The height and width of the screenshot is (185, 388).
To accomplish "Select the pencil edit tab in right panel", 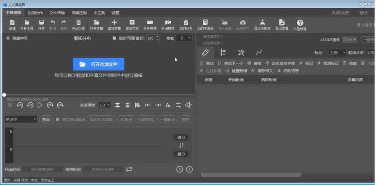I will pos(205,52).
